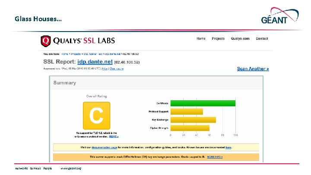Click the 'Glass Houses...' slide title
The width and height of the screenshot is (311, 175).
pyautogui.click(x=38, y=19)
